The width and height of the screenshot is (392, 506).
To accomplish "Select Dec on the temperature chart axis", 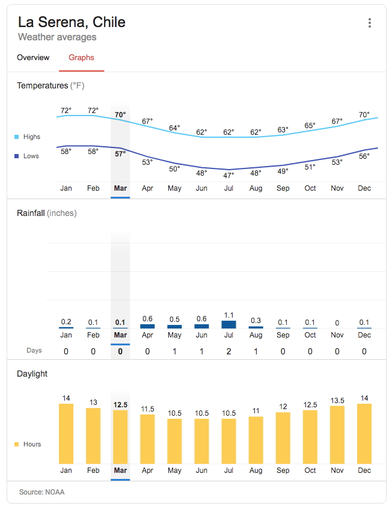I will point(364,188).
